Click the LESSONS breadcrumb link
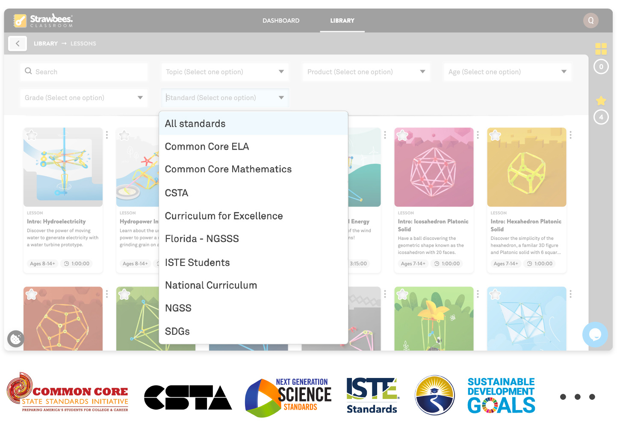 click(x=83, y=43)
